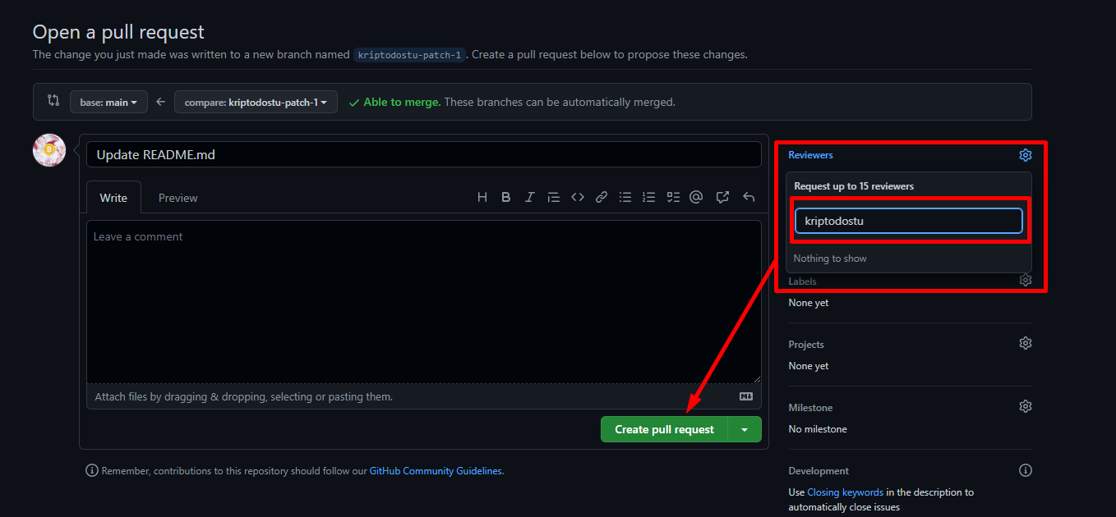Open the base: main branch dropdown

tap(108, 102)
